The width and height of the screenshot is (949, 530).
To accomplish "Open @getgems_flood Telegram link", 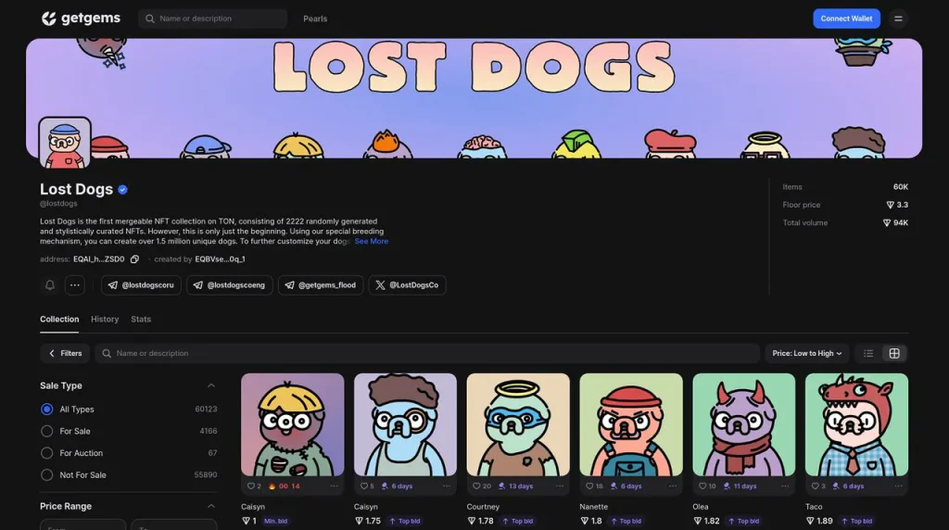I will (321, 285).
